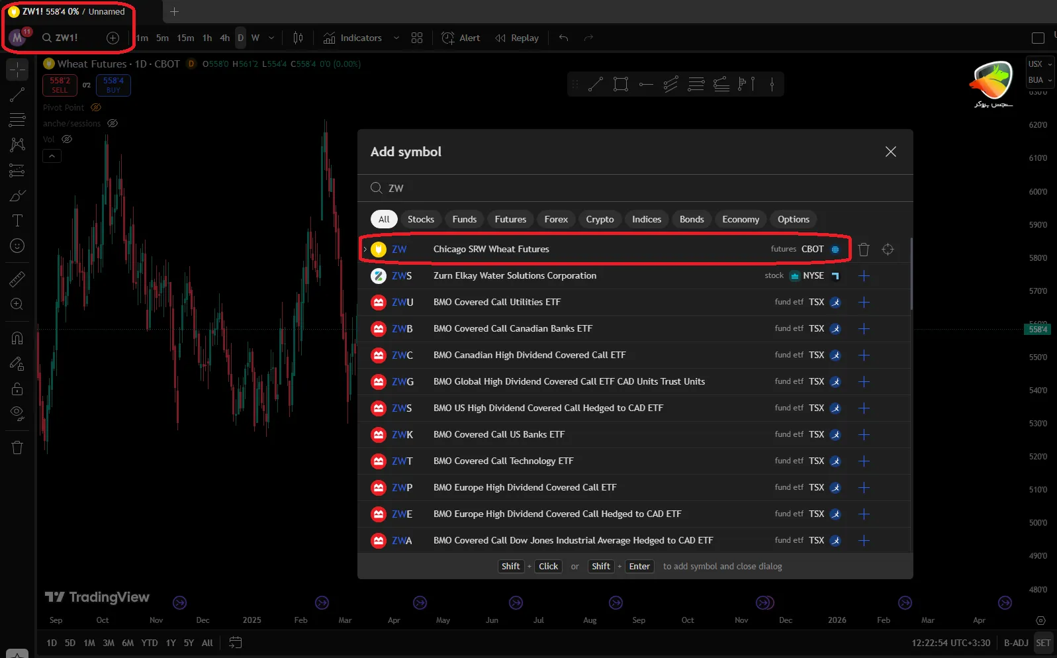This screenshot has height=658, width=1057.
Task: Toggle Vol indicator visibility eye
Action: click(x=67, y=139)
